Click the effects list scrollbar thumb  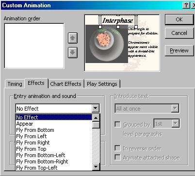pyautogui.click(x=96, y=125)
